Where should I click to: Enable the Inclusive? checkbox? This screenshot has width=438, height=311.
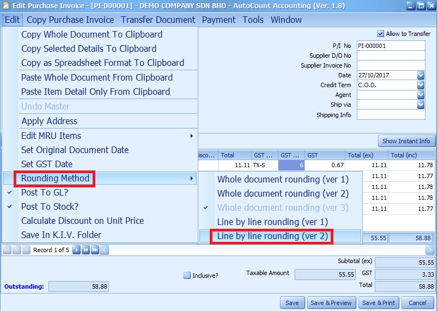point(187,276)
